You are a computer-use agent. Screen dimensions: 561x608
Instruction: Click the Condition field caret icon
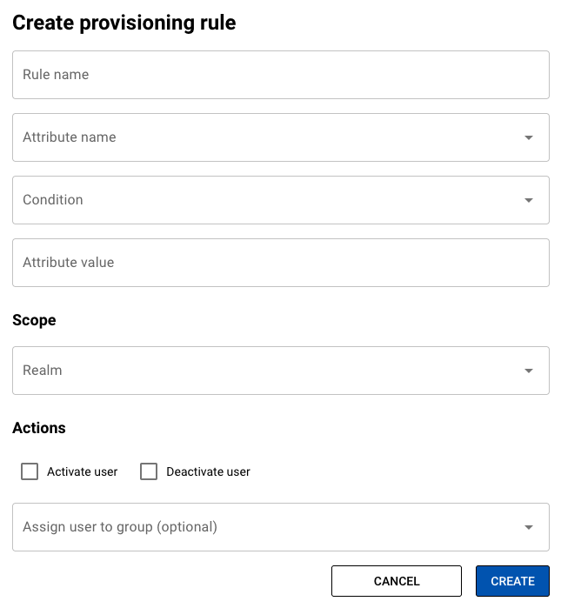click(x=529, y=200)
